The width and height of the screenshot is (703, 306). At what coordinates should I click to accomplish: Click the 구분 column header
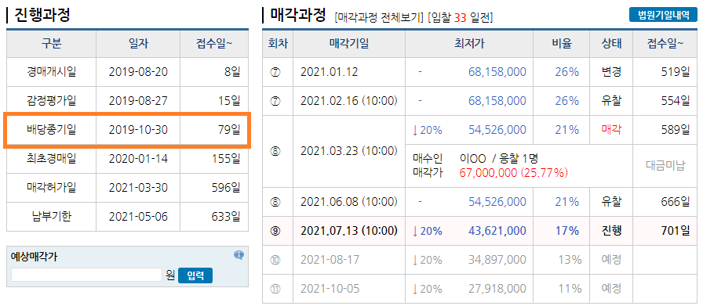(x=51, y=43)
